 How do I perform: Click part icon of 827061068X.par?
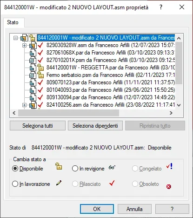click(x=33, y=53)
